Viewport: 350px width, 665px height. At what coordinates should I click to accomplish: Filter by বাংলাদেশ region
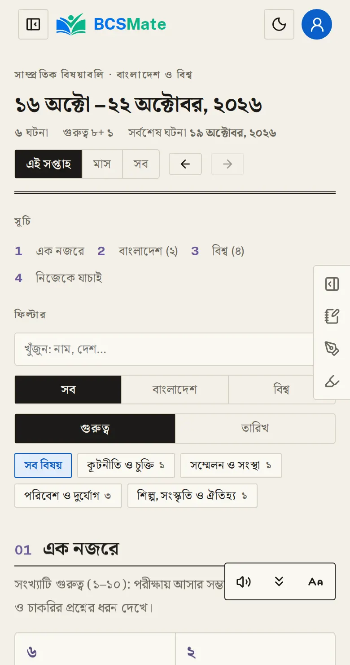(175, 390)
